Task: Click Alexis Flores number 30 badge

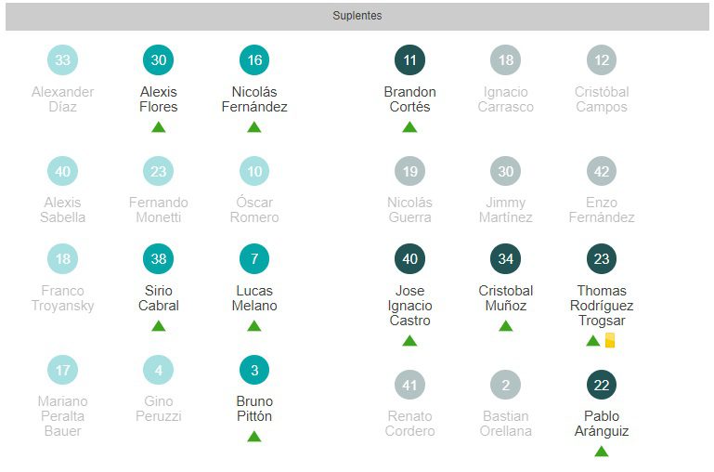Action: tap(159, 60)
